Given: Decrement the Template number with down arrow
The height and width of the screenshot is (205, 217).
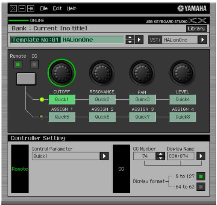Looking at the screenshot, I should click(x=130, y=42).
